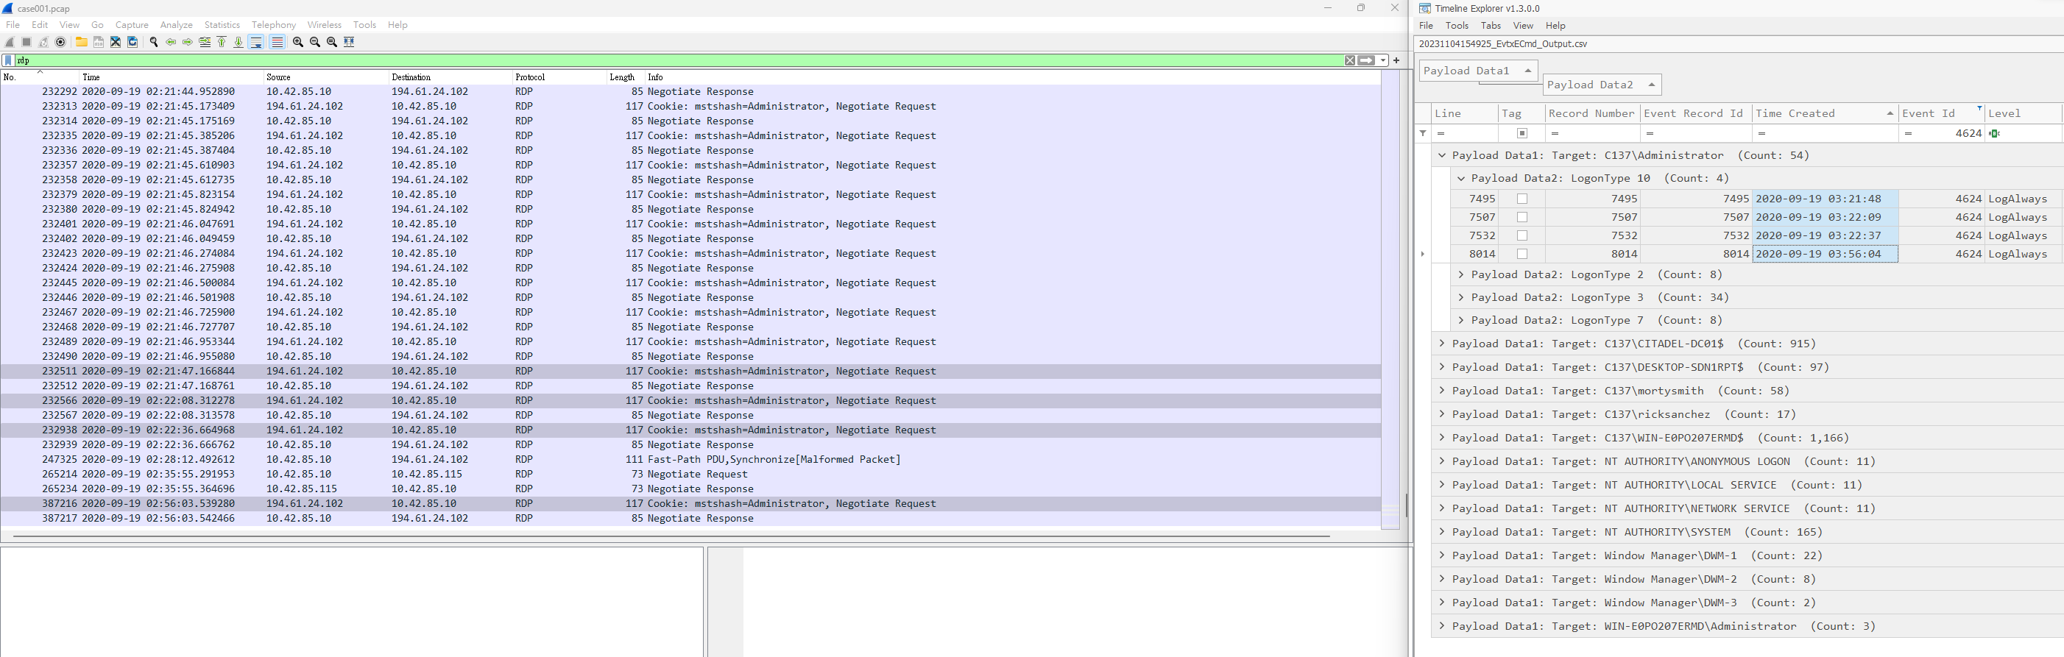Select packet 387216 in the packet list
Viewport: 2064px width, 657px height.
pyautogui.click(x=690, y=504)
